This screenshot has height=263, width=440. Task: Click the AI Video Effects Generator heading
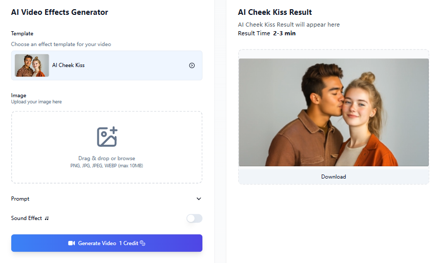pos(59,12)
